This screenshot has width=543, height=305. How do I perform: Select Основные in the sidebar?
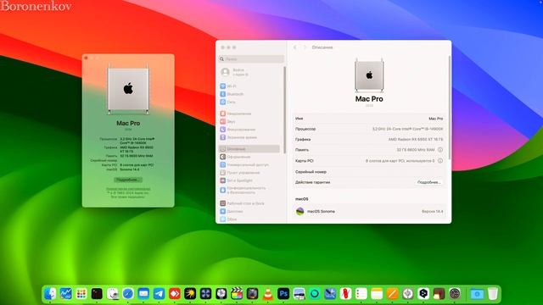pos(249,149)
